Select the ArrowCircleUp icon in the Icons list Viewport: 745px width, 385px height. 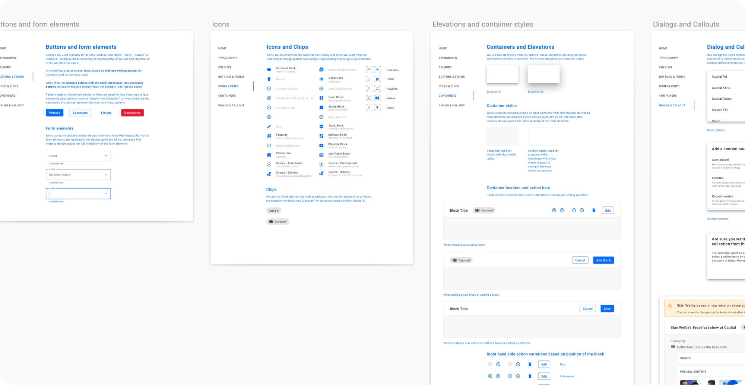269,108
